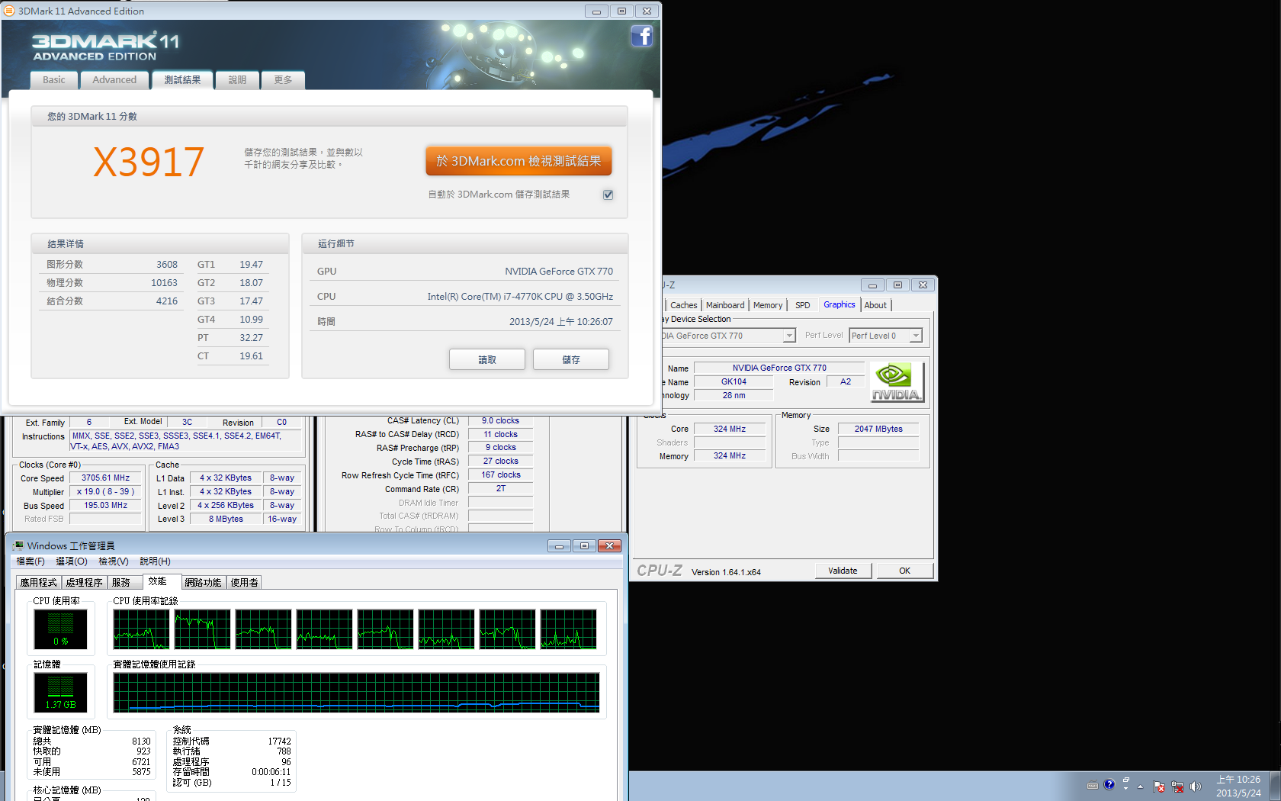Switch to 網路功能 tab in Task Manager
This screenshot has width=1281, height=801.
tap(203, 582)
